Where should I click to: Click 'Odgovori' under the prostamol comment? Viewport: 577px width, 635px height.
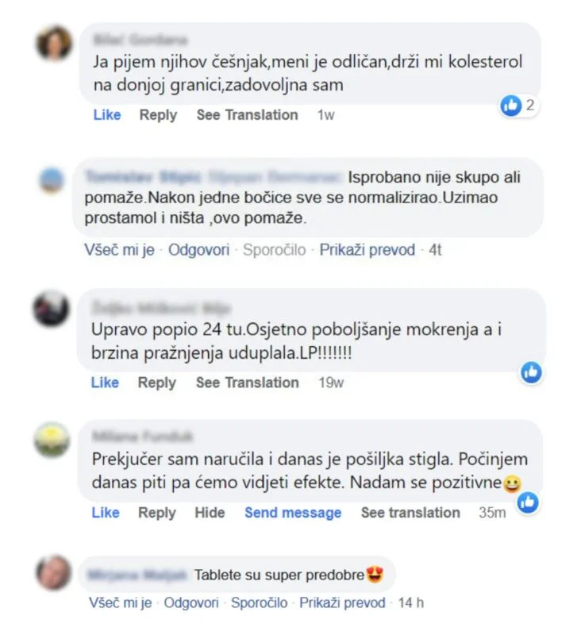point(198,250)
